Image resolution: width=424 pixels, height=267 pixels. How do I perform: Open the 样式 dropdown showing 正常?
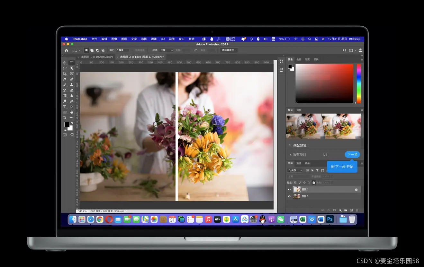point(167,50)
